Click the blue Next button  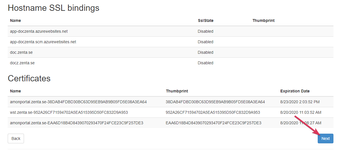click(x=325, y=138)
